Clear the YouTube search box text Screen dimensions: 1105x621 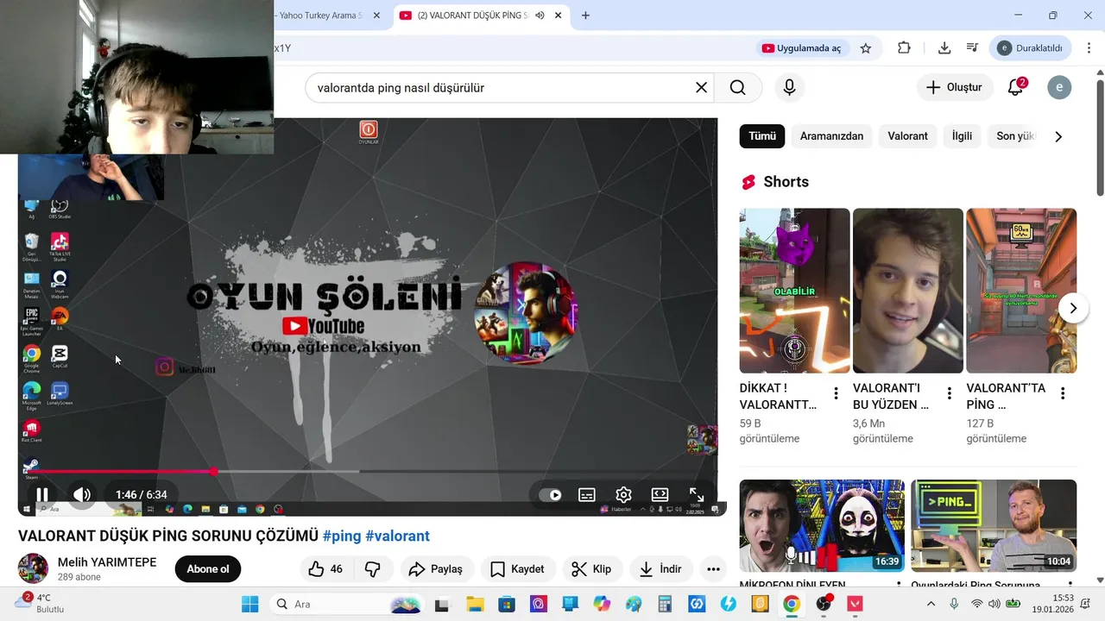click(701, 87)
